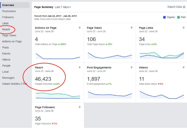Click the info icon on Page Views card
187x130 pixels.
point(131,28)
